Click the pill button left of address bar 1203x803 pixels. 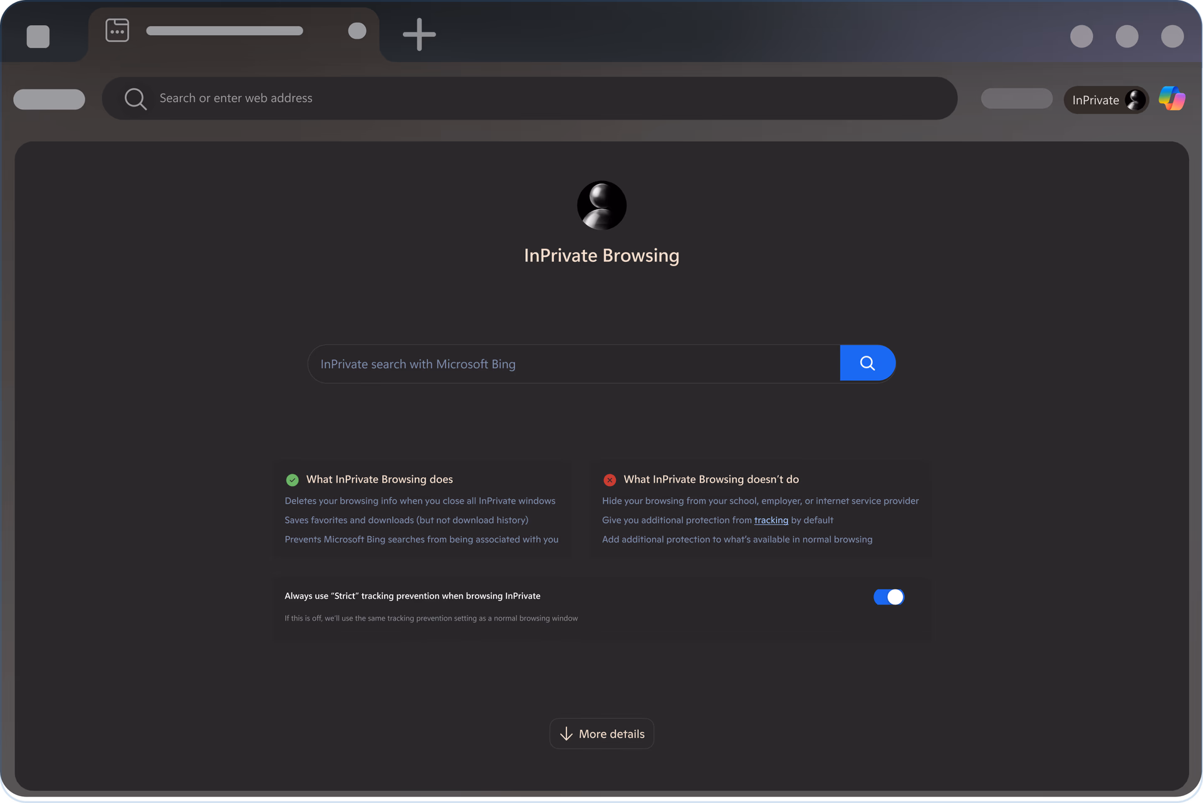click(49, 99)
